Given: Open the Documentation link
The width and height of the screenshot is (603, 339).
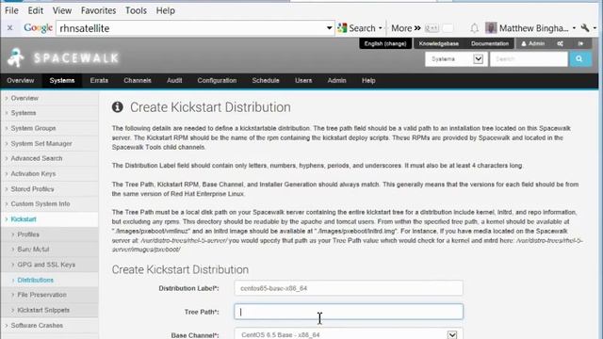Looking at the screenshot, I should click(x=490, y=43).
